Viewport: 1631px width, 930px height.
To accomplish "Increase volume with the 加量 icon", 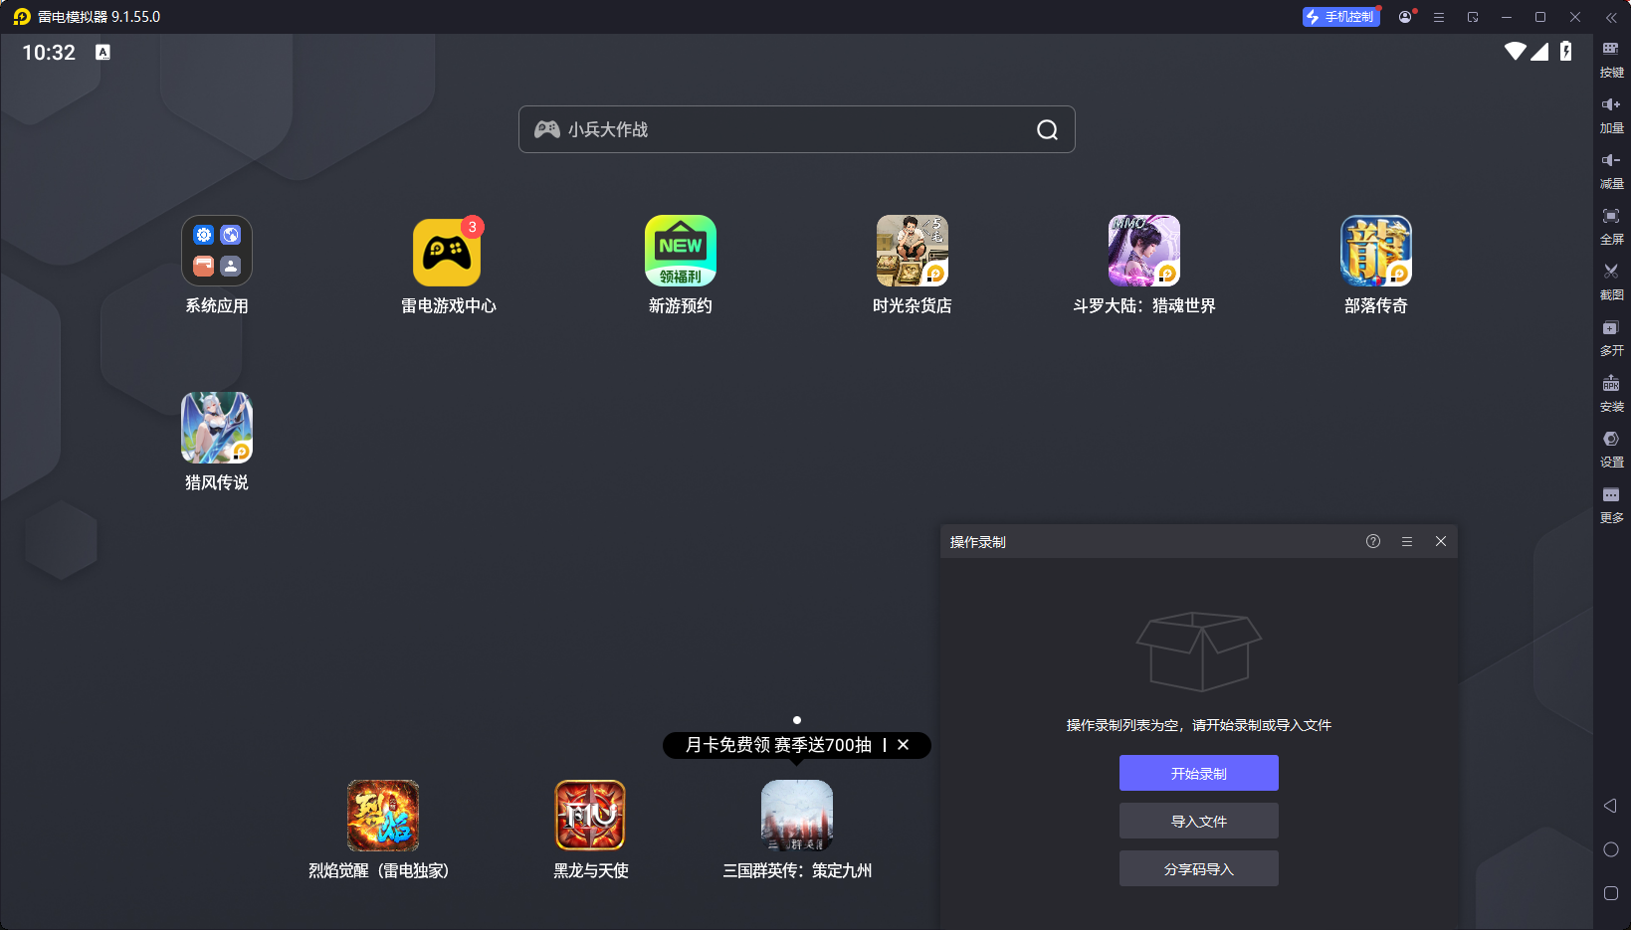I will [x=1610, y=111].
